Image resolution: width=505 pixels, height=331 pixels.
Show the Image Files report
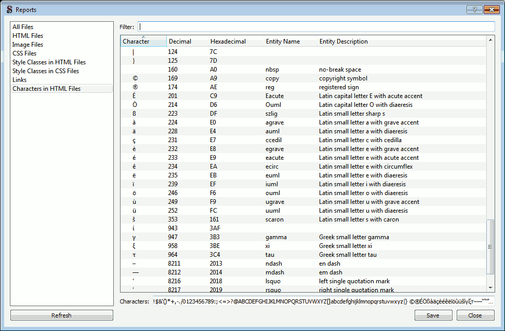[28, 45]
